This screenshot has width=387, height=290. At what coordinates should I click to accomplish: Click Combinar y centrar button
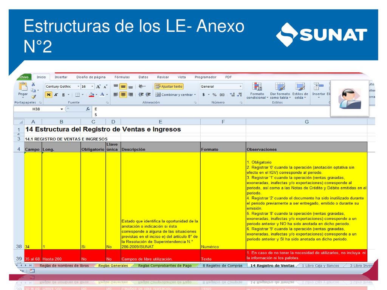(x=175, y=95)
